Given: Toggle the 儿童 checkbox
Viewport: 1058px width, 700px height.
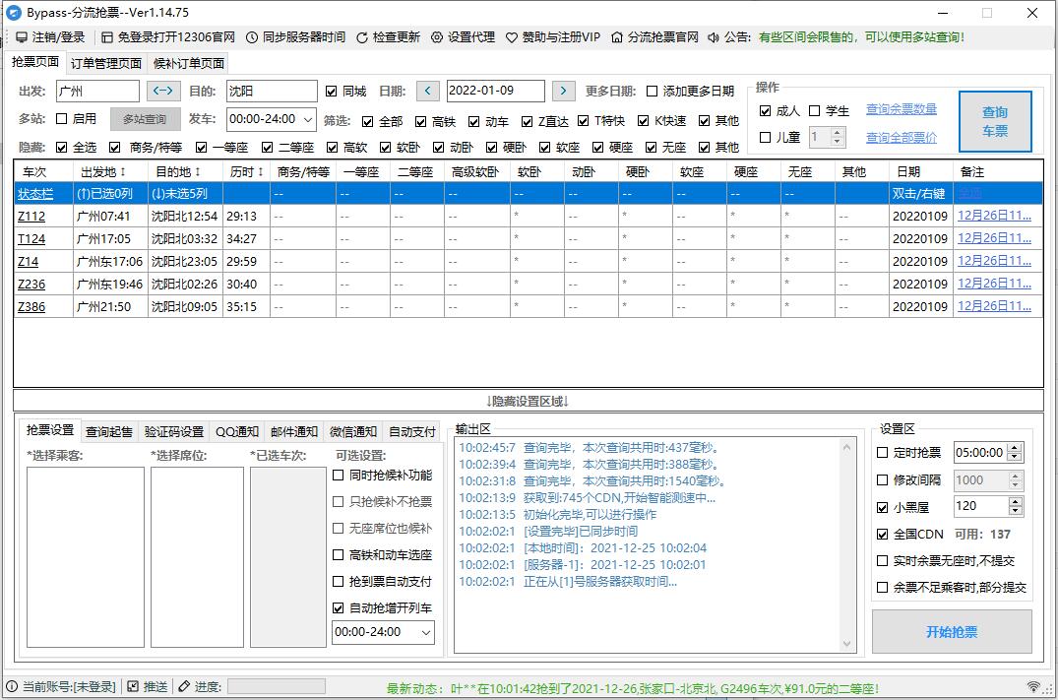Looking at the screenshot, I should (x=765, y=137).
